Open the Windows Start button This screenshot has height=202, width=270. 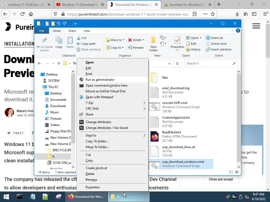(6, 197)
